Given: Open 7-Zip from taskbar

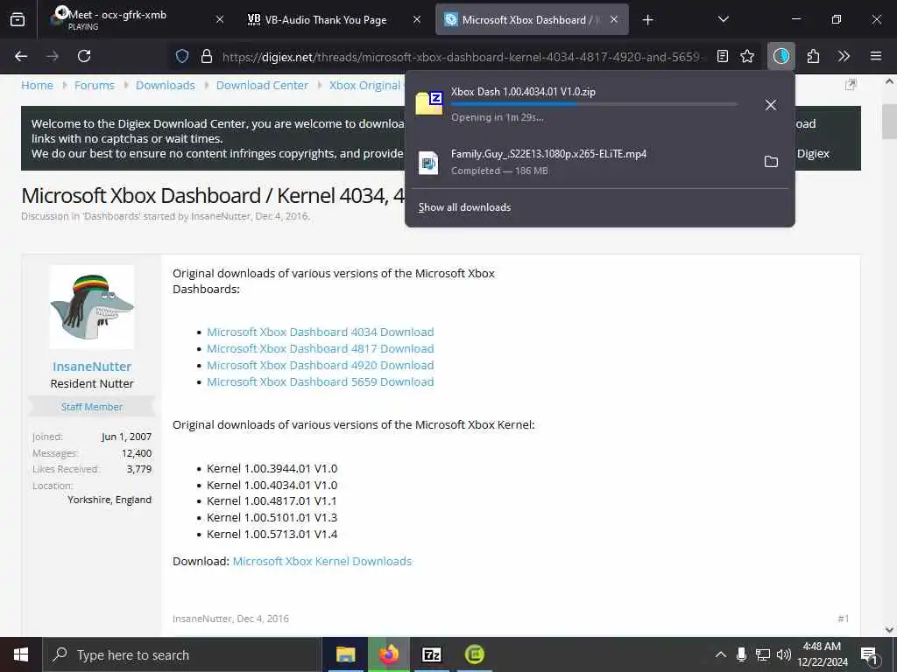Looking at the screenshot, I should (x=431, y=654).
